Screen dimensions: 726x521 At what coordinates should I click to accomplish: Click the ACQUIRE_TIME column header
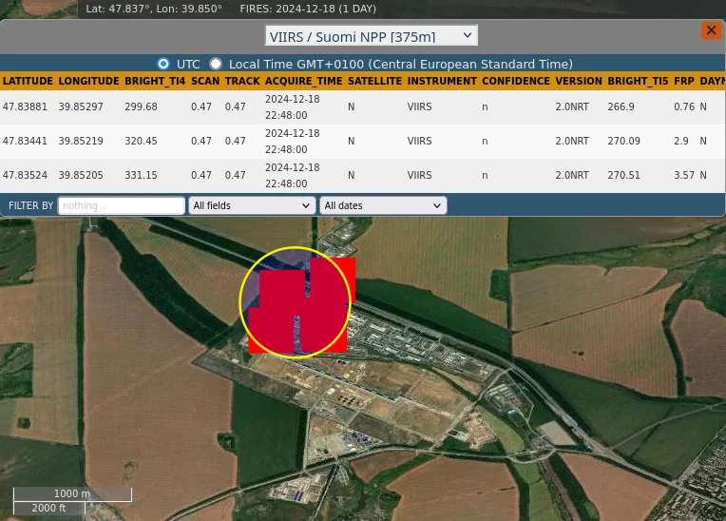pos(303,82)
